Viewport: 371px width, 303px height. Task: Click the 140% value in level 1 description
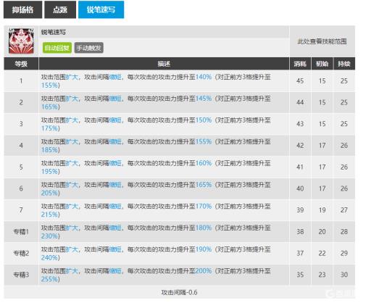coord(204,77)
